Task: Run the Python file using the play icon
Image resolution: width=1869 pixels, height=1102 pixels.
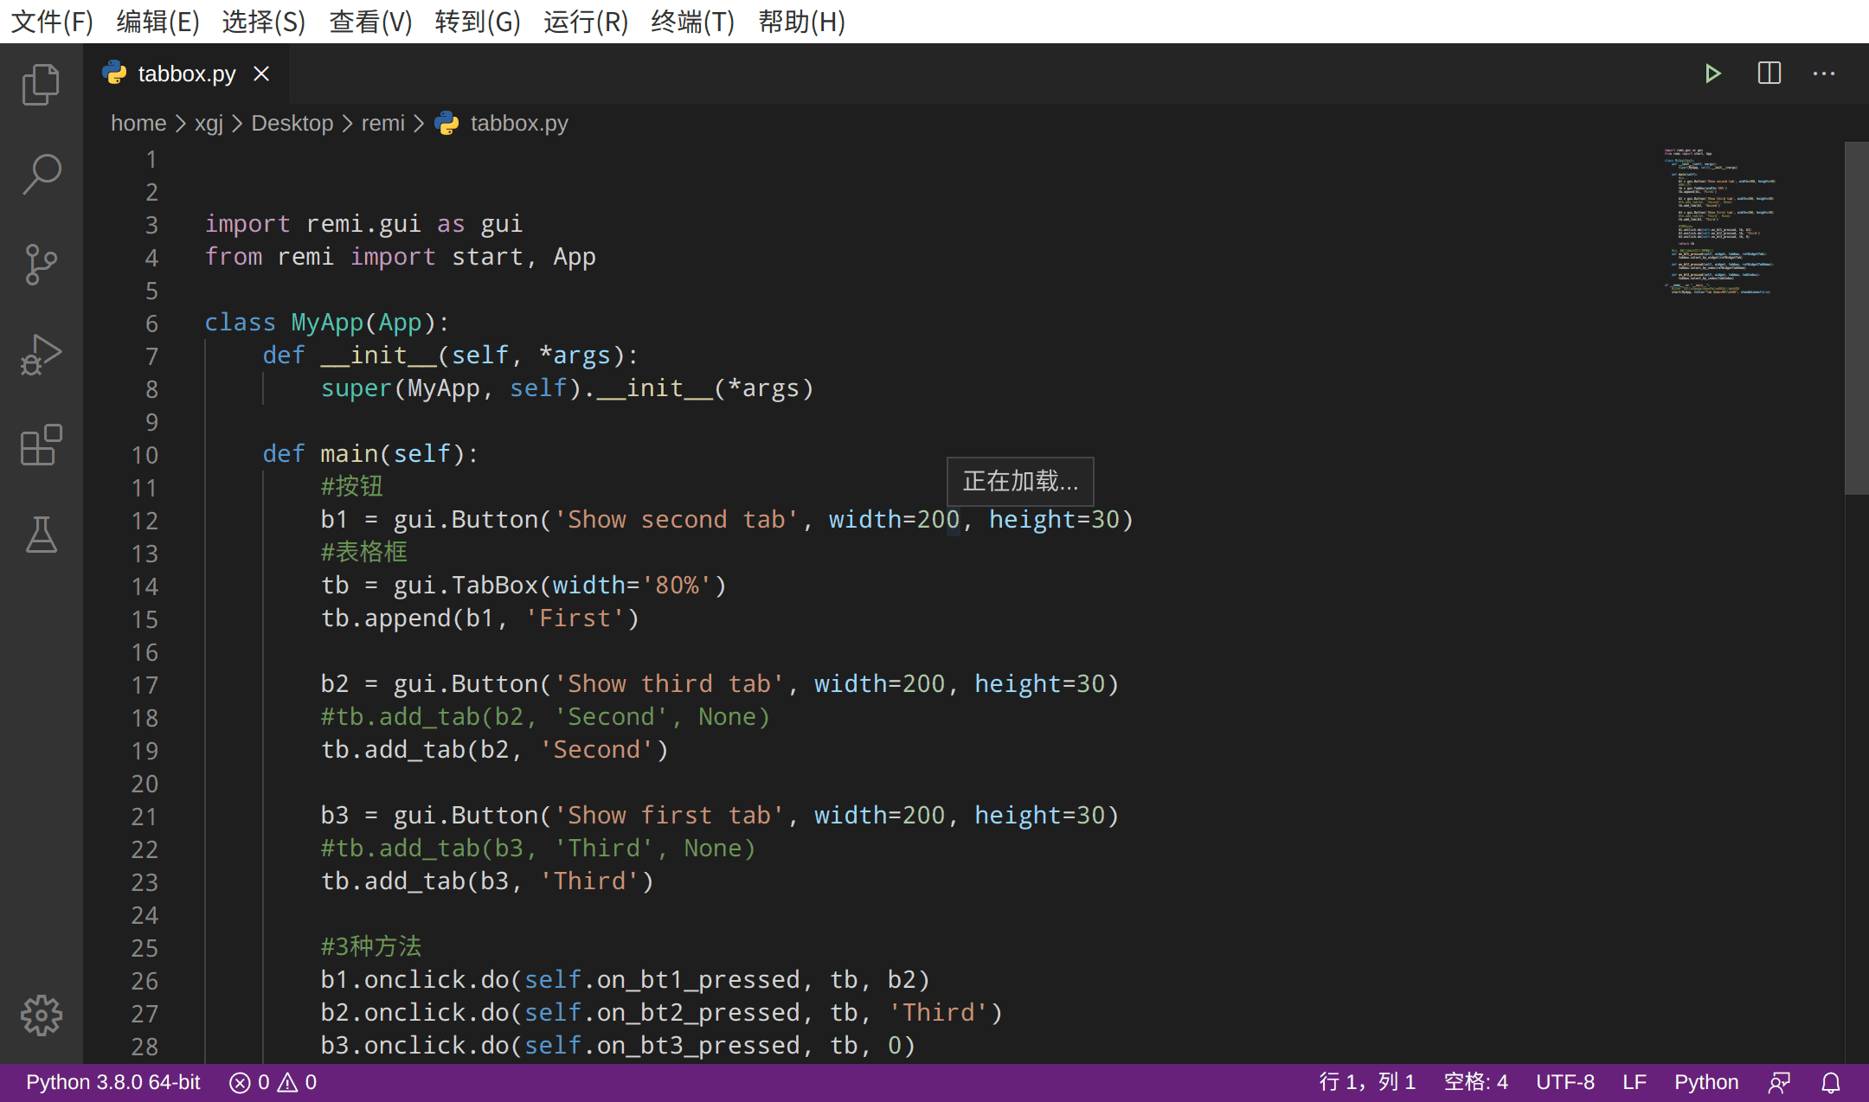Action: [x=1714, y=73]
